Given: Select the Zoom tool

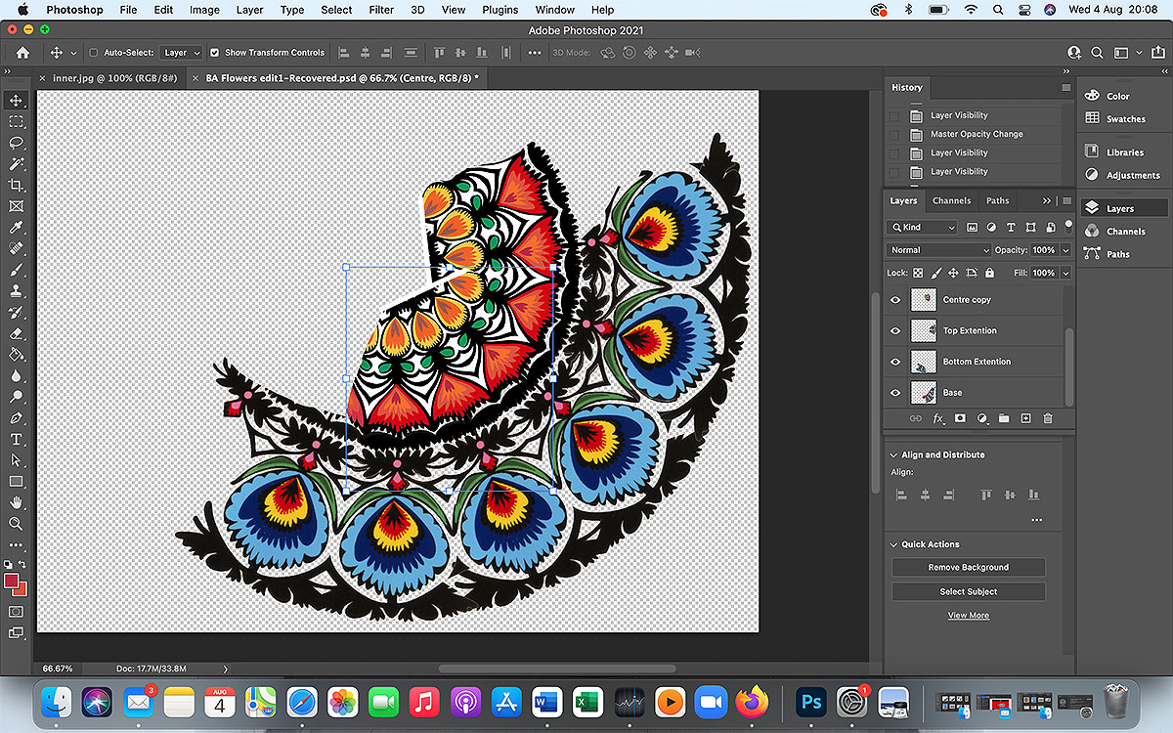Looking at the screenshot, I should coord(16,523).
